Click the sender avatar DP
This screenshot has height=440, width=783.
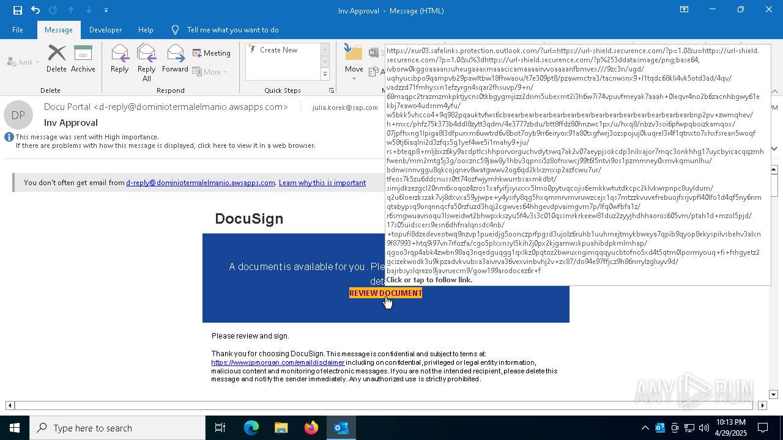coord(18,116)
